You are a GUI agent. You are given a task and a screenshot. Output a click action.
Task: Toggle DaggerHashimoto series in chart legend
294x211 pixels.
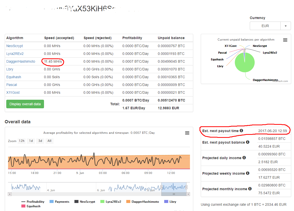click(142, 202)
